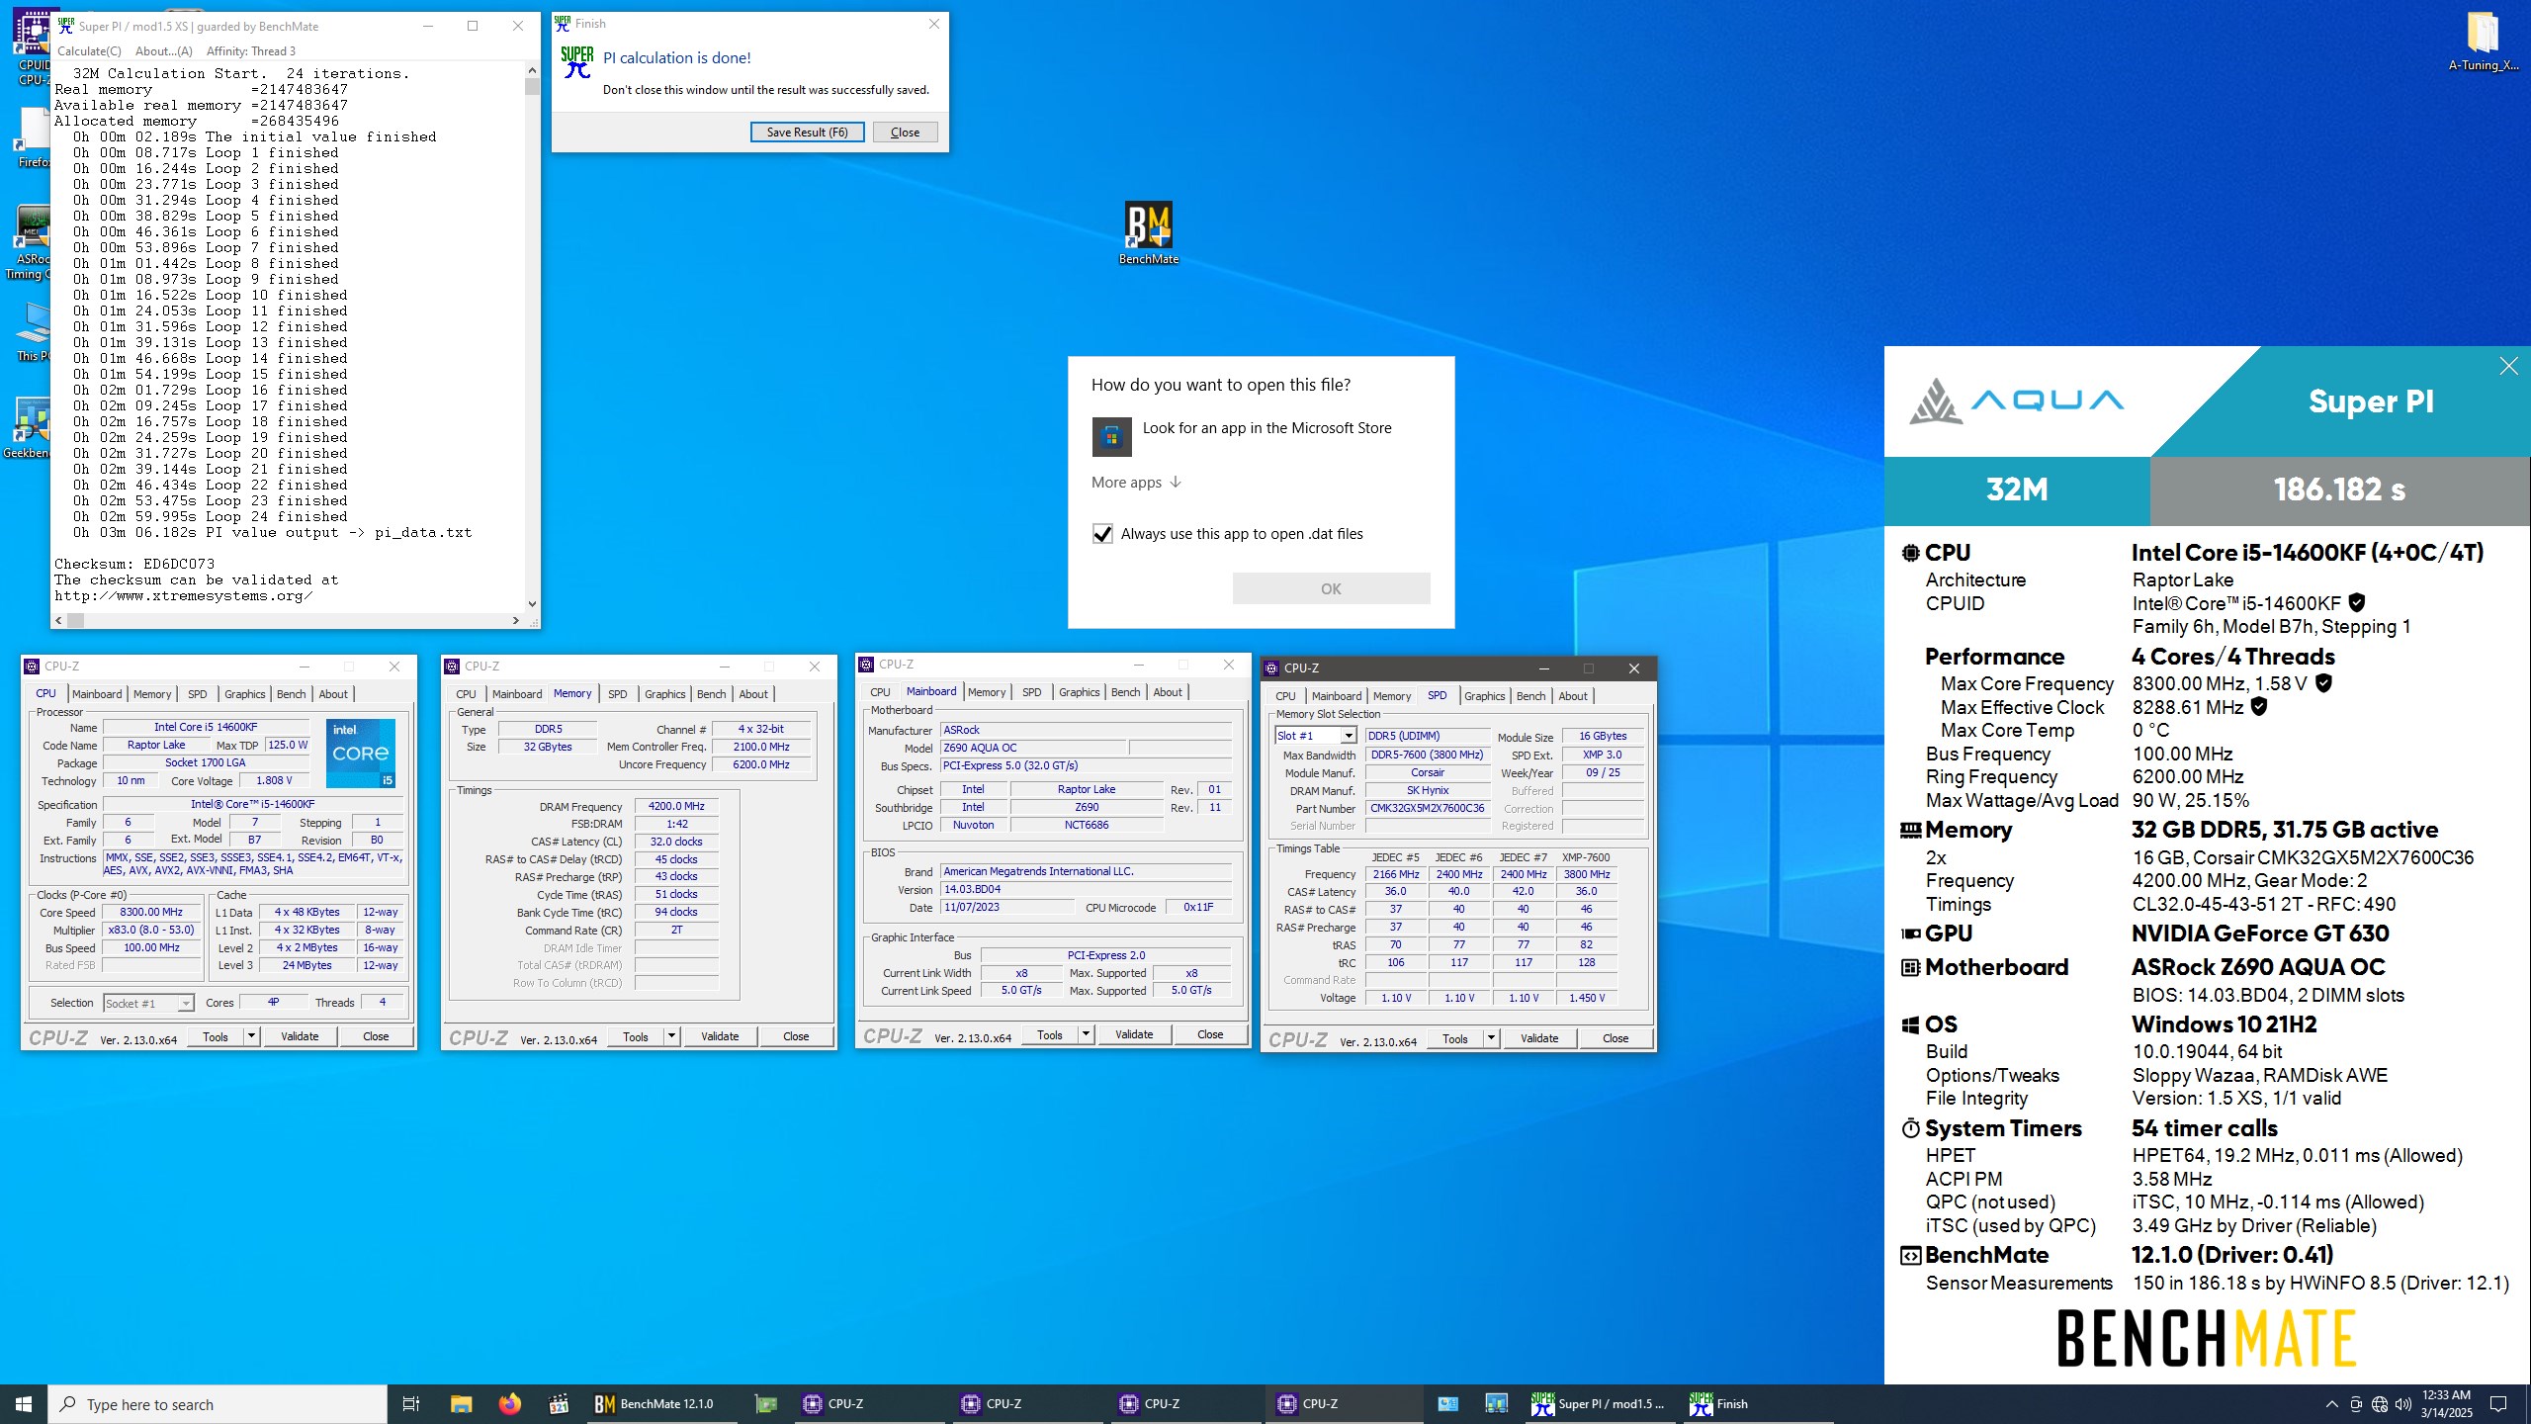Screen dimensions: 2531x1424
Task: Click Close in the Finish dialog
Action: click(905, 133)
